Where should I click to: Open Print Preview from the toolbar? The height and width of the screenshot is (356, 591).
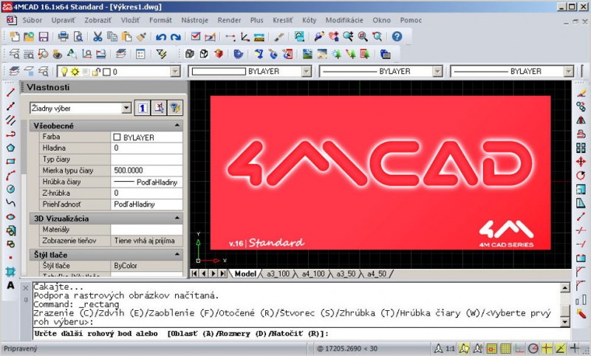78,36
